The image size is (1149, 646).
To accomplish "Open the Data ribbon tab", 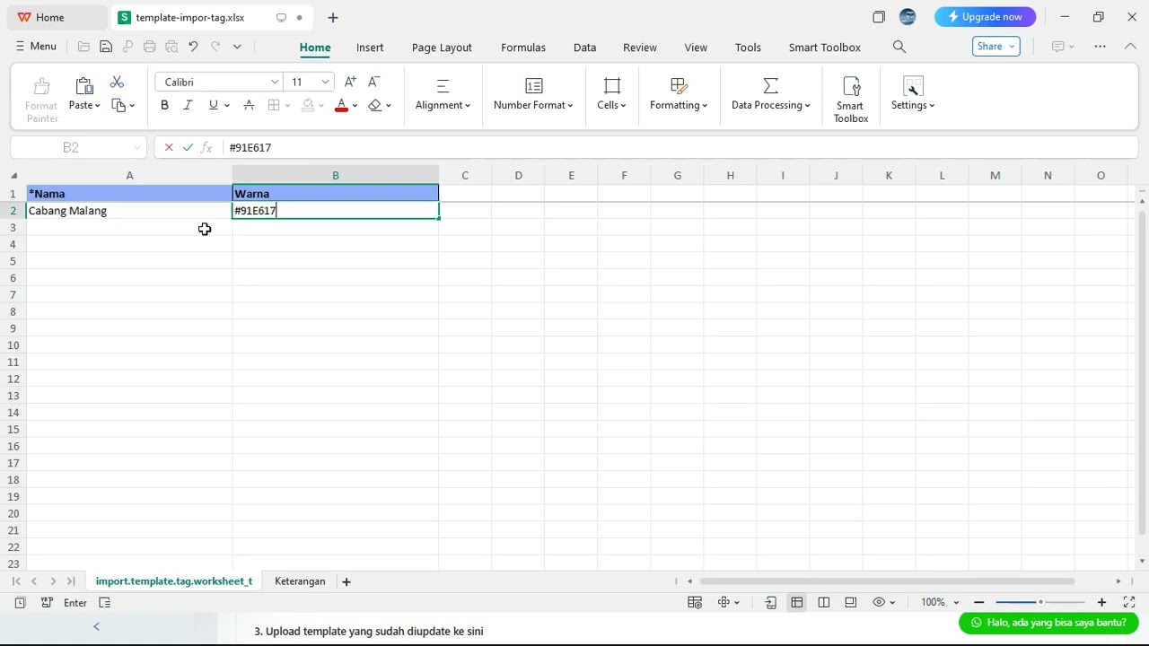I will click(584, 47).
